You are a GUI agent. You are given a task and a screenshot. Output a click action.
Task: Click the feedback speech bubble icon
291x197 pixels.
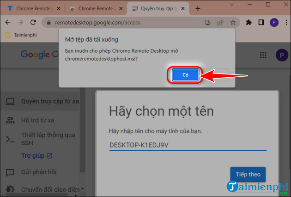coord(10,172)
